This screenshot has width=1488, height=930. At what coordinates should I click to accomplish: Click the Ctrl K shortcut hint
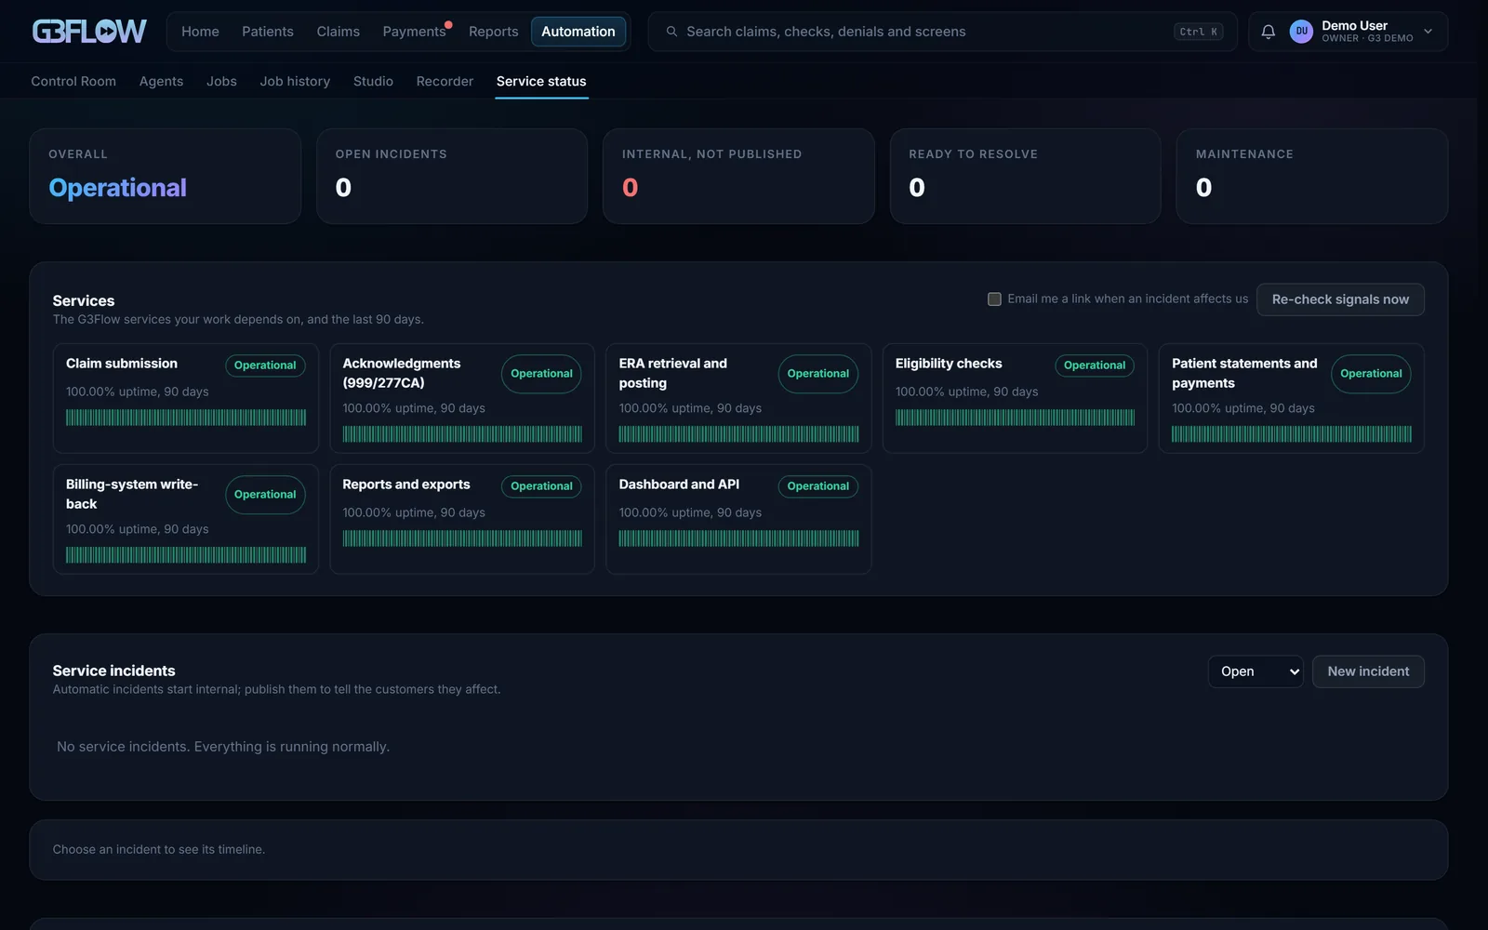(1199, 32)
